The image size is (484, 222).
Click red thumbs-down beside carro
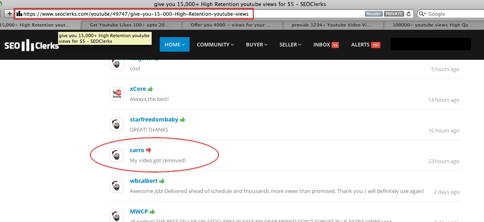pos(148,151)
